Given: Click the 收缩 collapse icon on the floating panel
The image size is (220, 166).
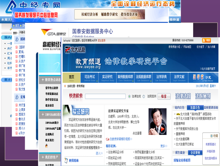Looking at the screenshot, I should 211,136.
